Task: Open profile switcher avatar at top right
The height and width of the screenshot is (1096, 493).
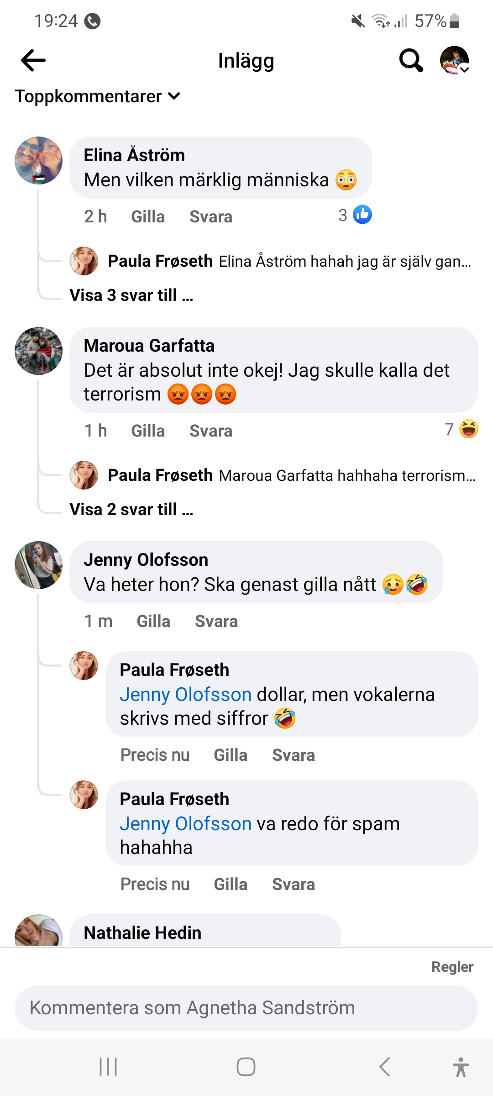Action: pyautogui.click(x=455, y=60)
